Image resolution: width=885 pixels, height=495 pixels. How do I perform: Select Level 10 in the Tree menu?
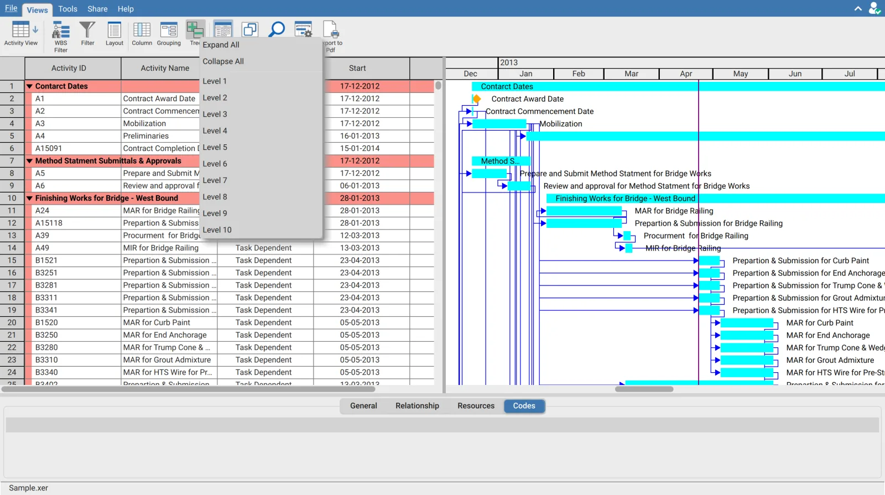click(261, 230)
